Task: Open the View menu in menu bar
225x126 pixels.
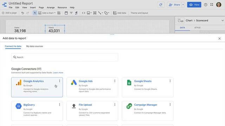Action: coord(25,8)
